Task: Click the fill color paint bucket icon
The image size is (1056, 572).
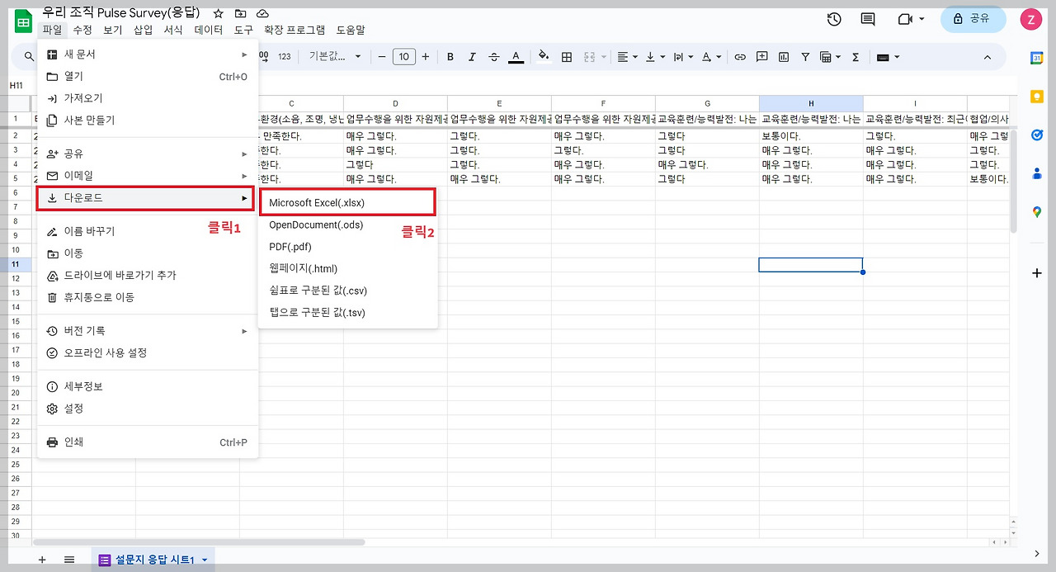Action: pos(544,56)
